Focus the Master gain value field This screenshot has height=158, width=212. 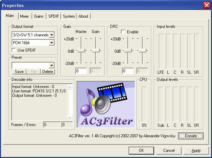(x=81, y=71)
